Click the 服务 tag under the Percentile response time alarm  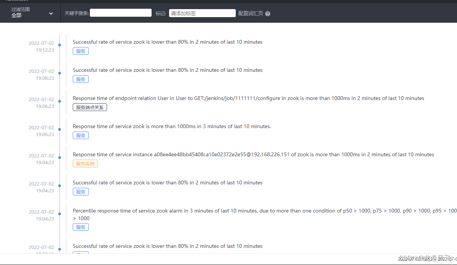tap(81, 227)
